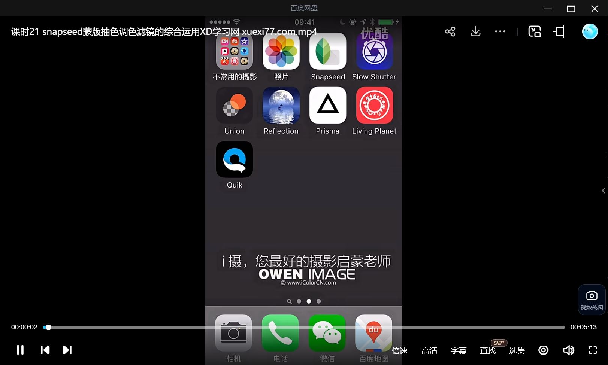
Task: Skip to the previous video
Action: (45, 350)
